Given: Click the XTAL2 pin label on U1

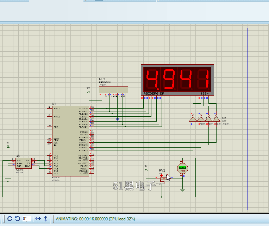Looking at the screenshot, I should [x=57, y=117].
